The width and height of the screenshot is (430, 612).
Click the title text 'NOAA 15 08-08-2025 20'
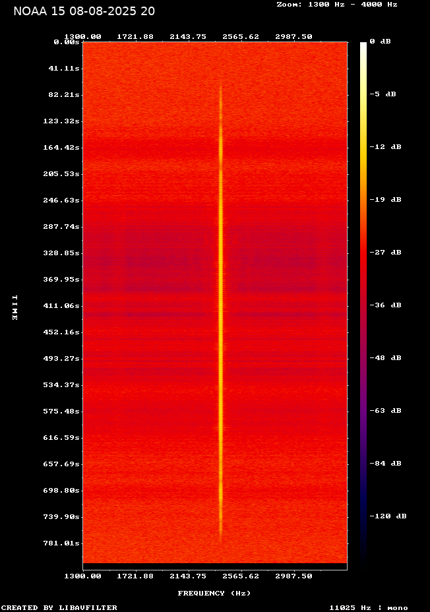(x=84, y=11)
